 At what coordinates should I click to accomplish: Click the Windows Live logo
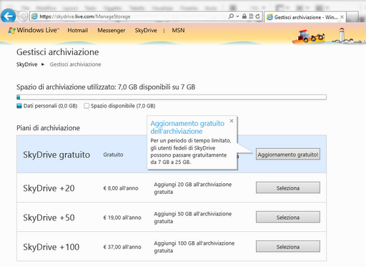coord(34,30)
